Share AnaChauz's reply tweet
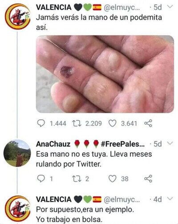This screenshot has height=224, width=178. tap(148, 179)
